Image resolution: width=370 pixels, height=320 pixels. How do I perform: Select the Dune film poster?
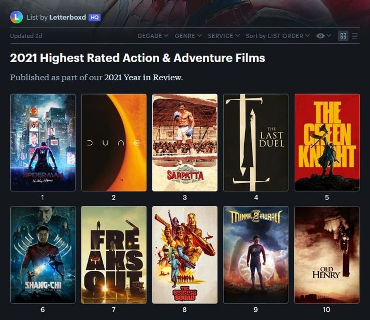click(x=114, y=142)
